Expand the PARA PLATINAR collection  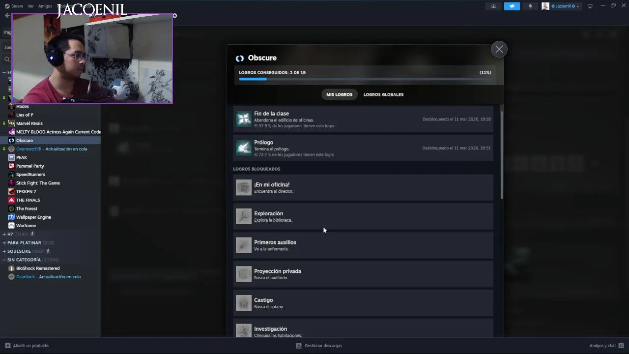pos(4,243)
